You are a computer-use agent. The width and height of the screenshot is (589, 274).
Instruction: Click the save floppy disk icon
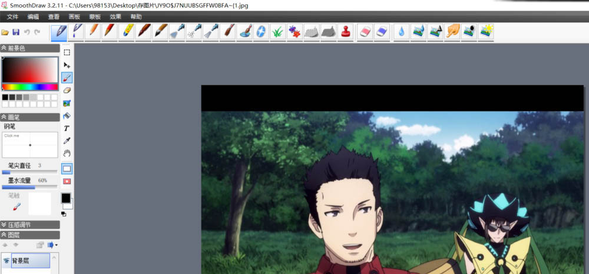(16, 32)
